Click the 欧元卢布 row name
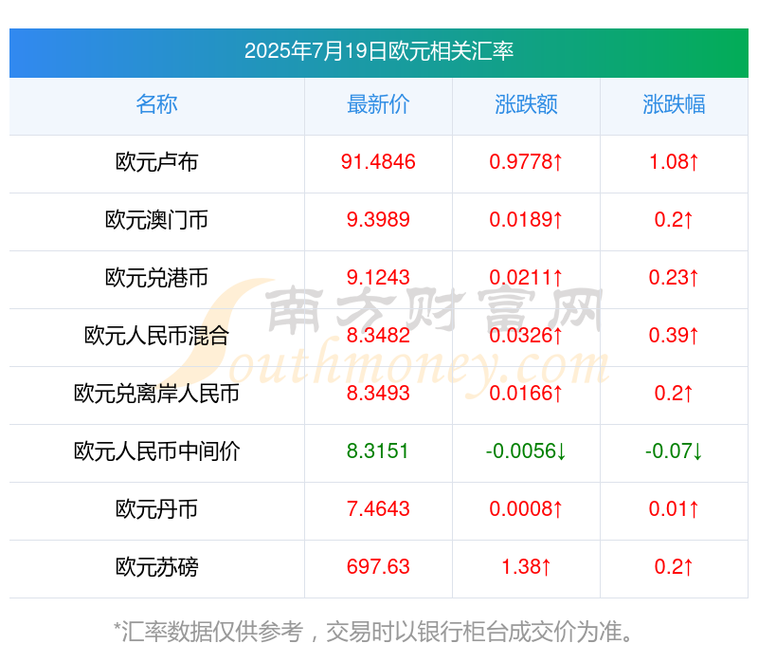The width and height of the screenshot is (758, 662). pyautogui.click(x=156, y=162)
